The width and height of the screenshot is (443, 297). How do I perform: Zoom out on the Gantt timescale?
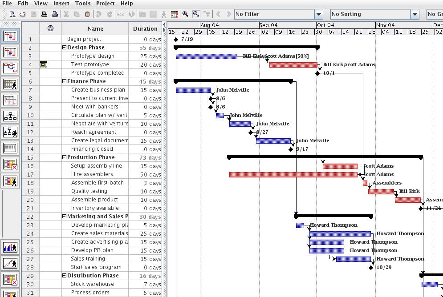[196, 14]
